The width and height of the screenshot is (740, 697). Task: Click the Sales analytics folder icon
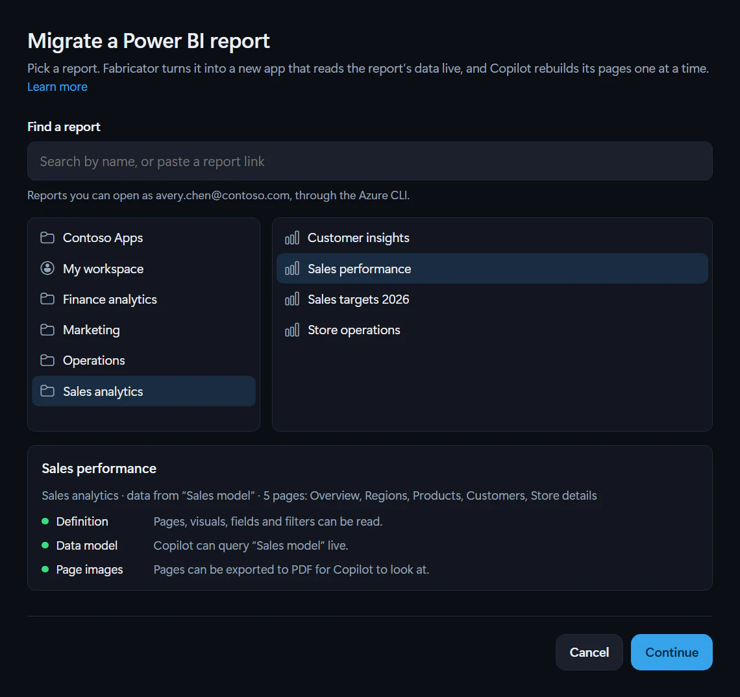pos(47,391)
